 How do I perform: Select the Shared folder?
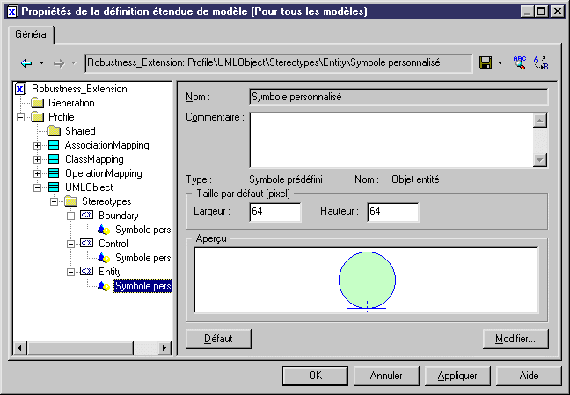[x=80, y=131]
